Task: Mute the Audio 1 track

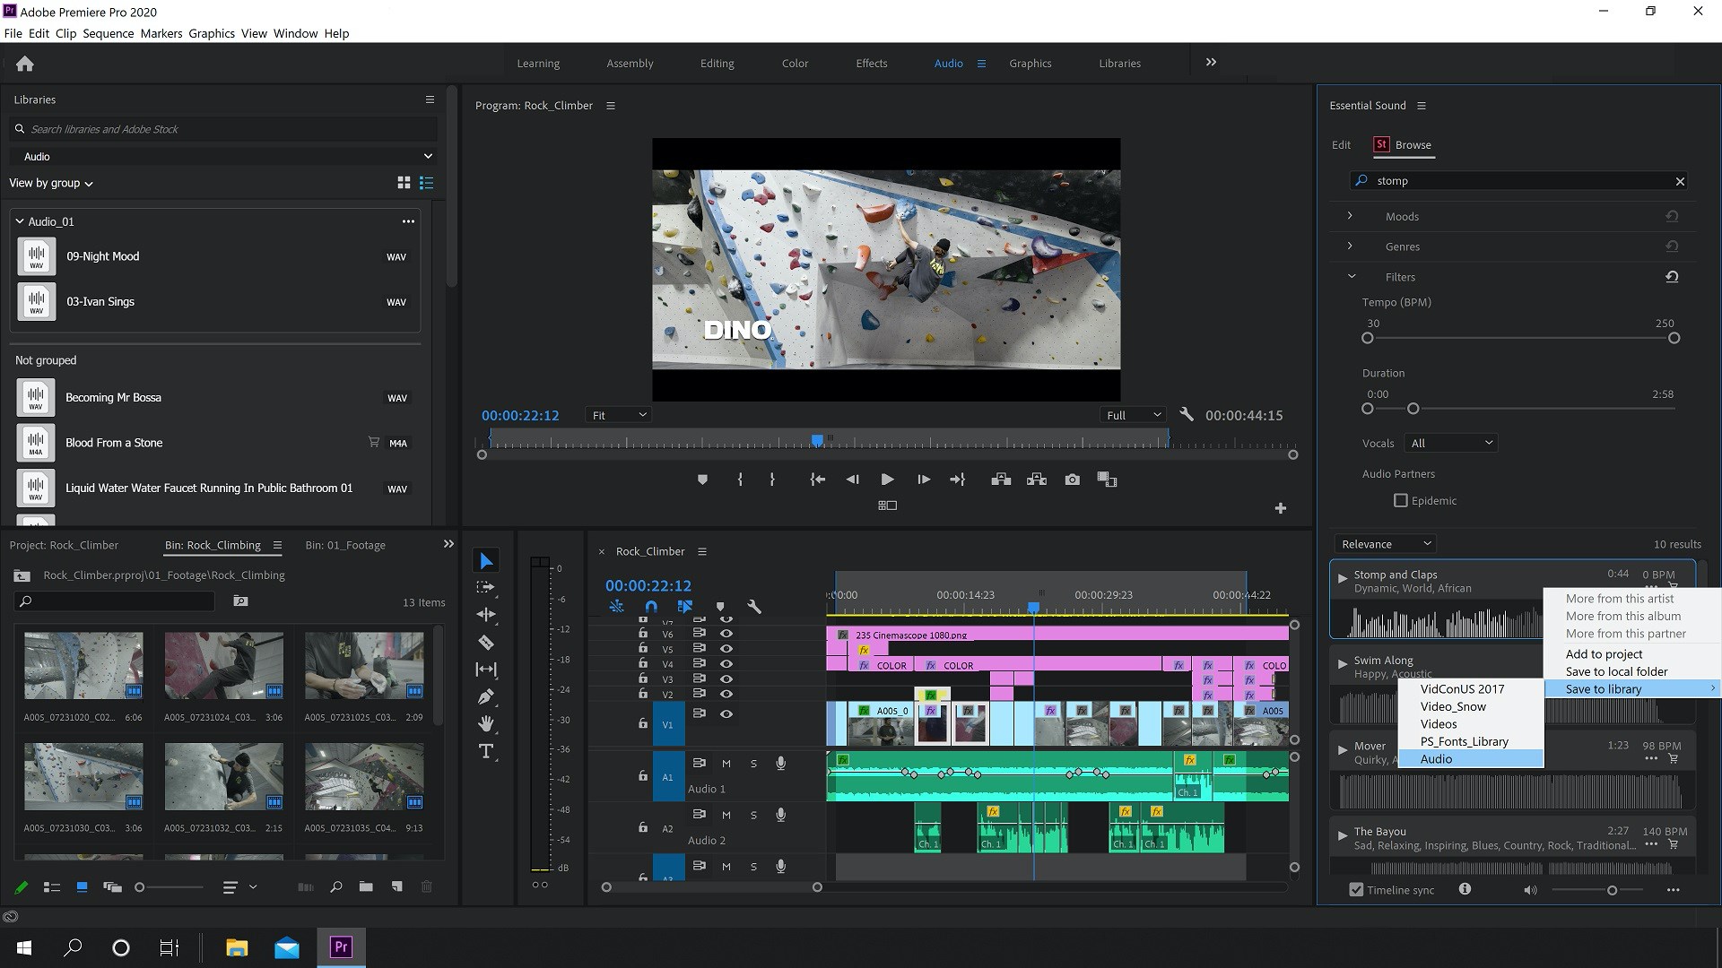Action: (726, 764)
